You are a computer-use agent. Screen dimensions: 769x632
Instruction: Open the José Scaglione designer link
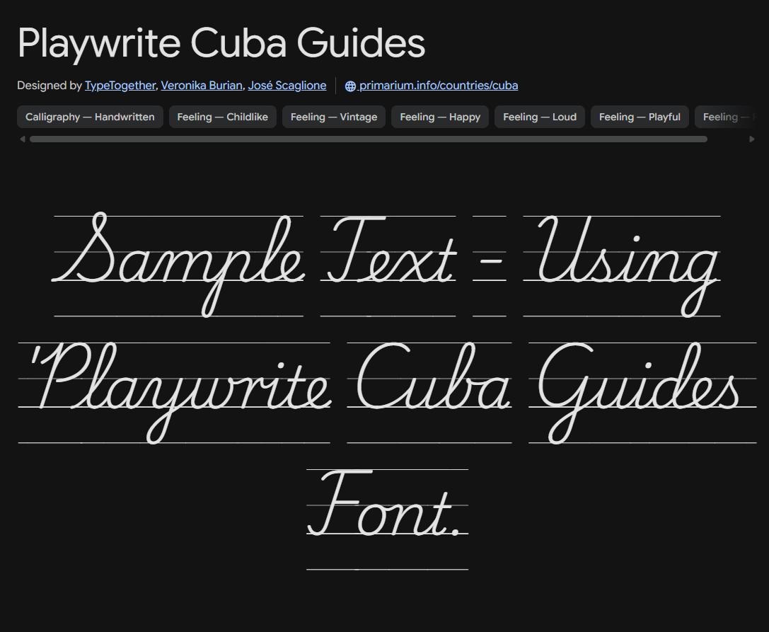pyautogui.click(x=287, y=86)
